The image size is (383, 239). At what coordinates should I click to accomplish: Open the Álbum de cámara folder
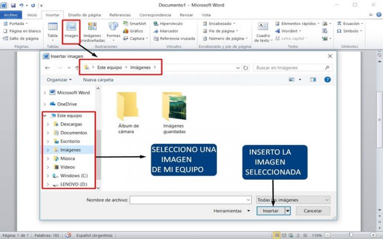tap(128, 113)
